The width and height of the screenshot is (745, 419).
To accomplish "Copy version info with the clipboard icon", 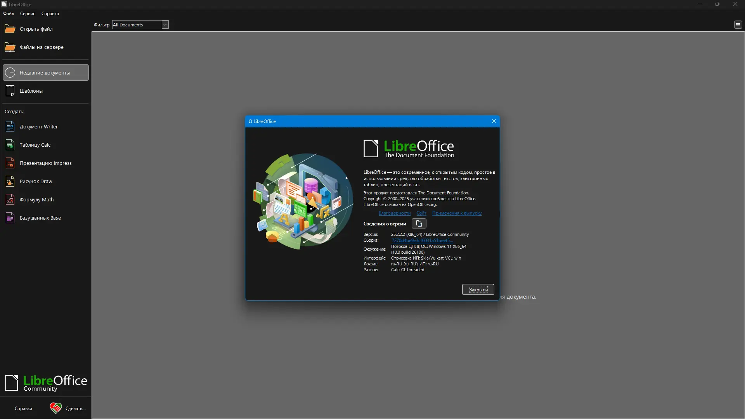I will click(x=419, y=223).
